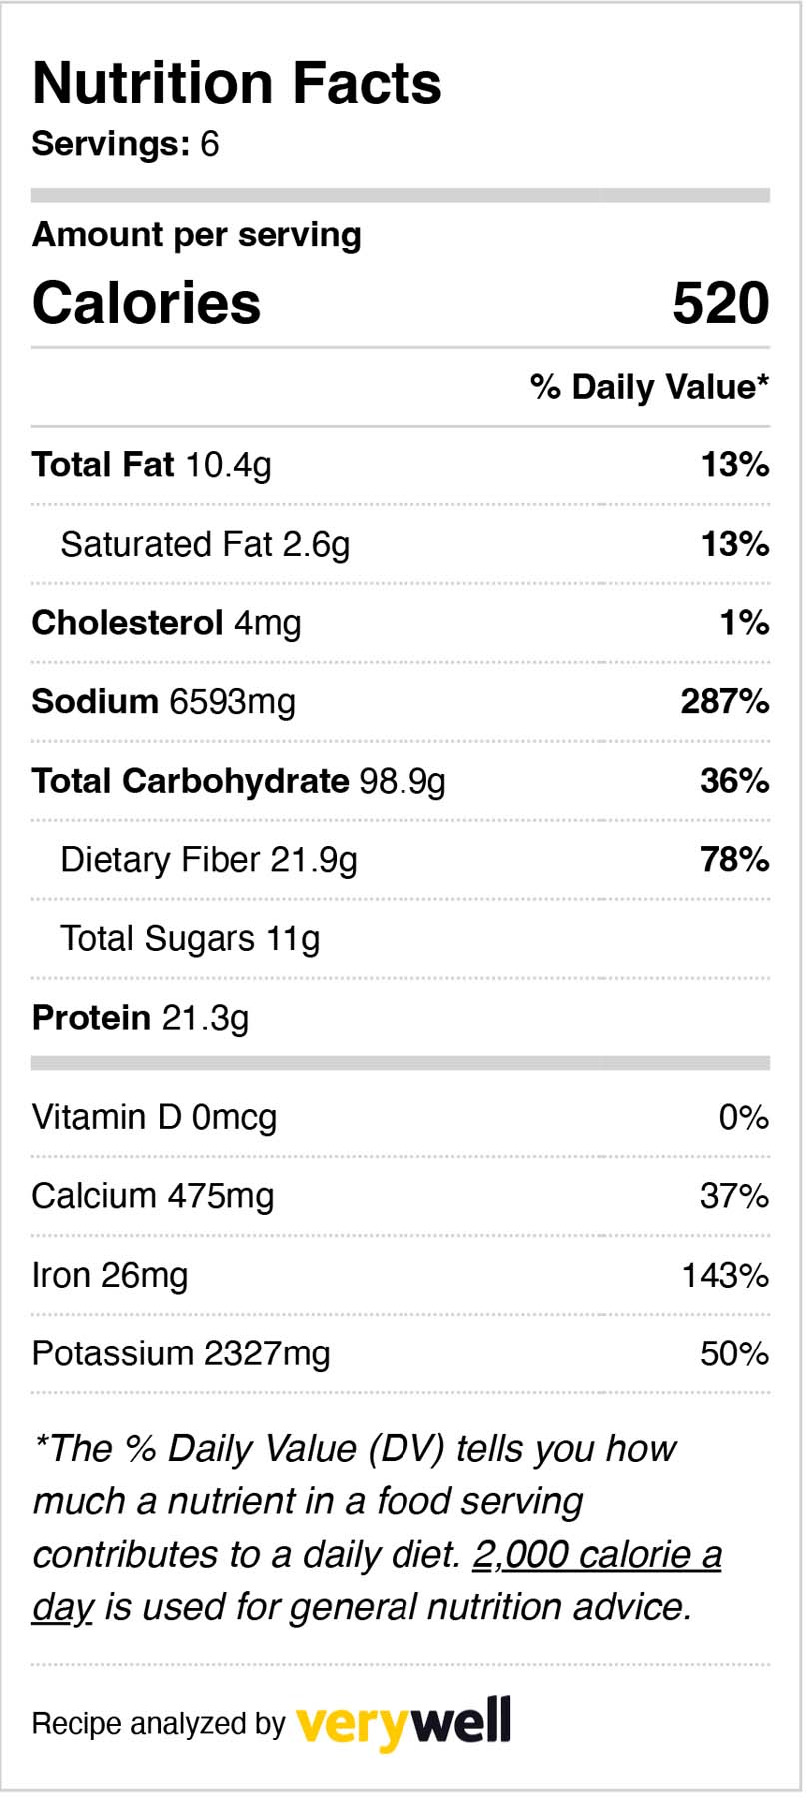Open the "2,000 calorie a day" link
806x1798 pixels.
point(596,1555)
